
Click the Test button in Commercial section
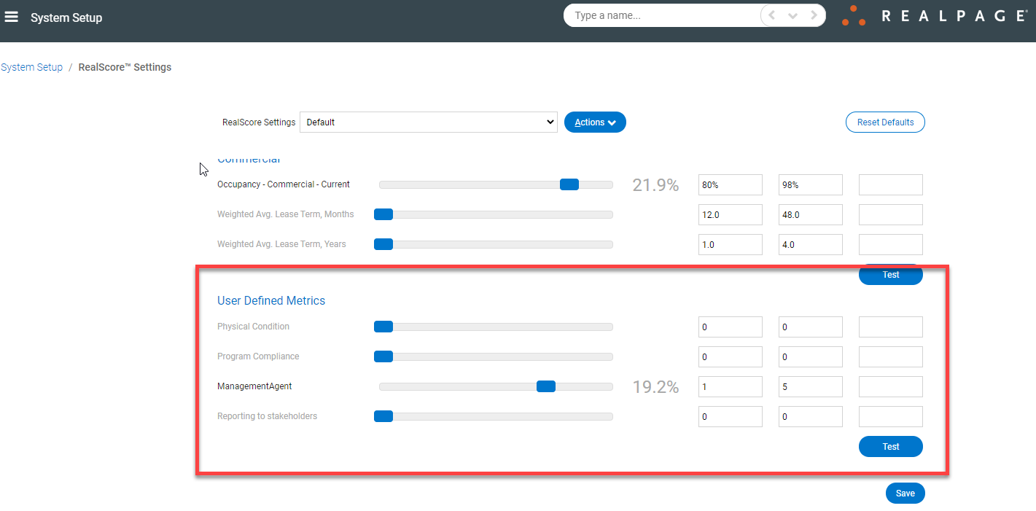(890, 275)
